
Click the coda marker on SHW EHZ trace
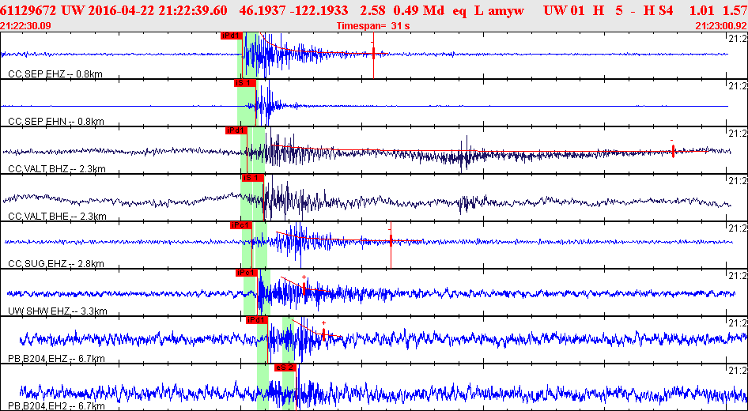[x=304, y=288]
